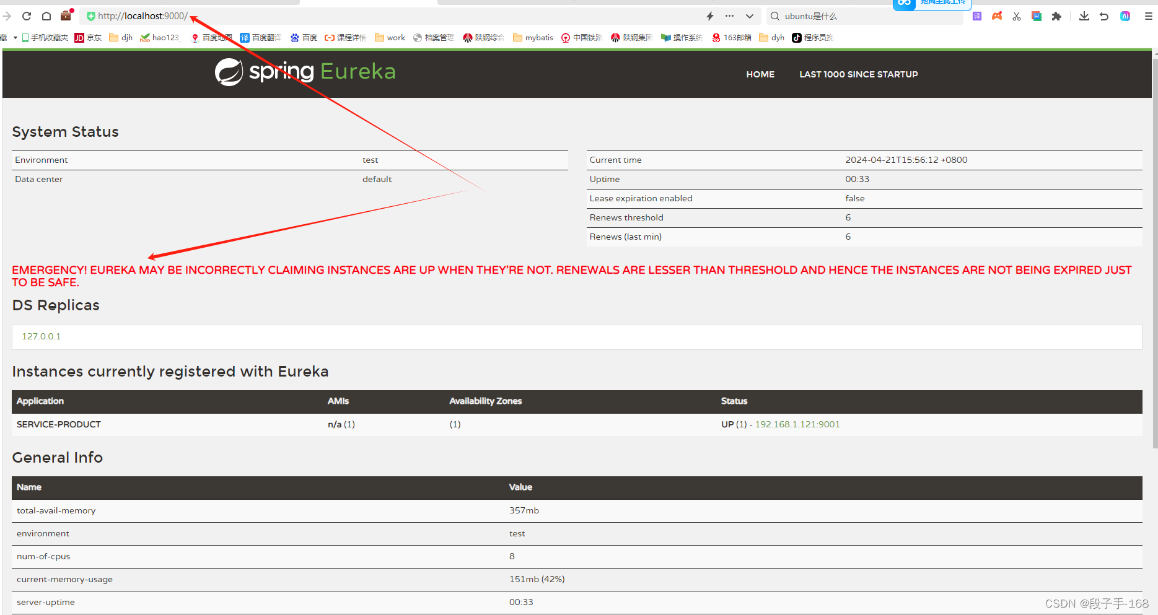Open the 163邮箱 bookmark
This screenshot has width=1158, height=615.
pos(731,38)
